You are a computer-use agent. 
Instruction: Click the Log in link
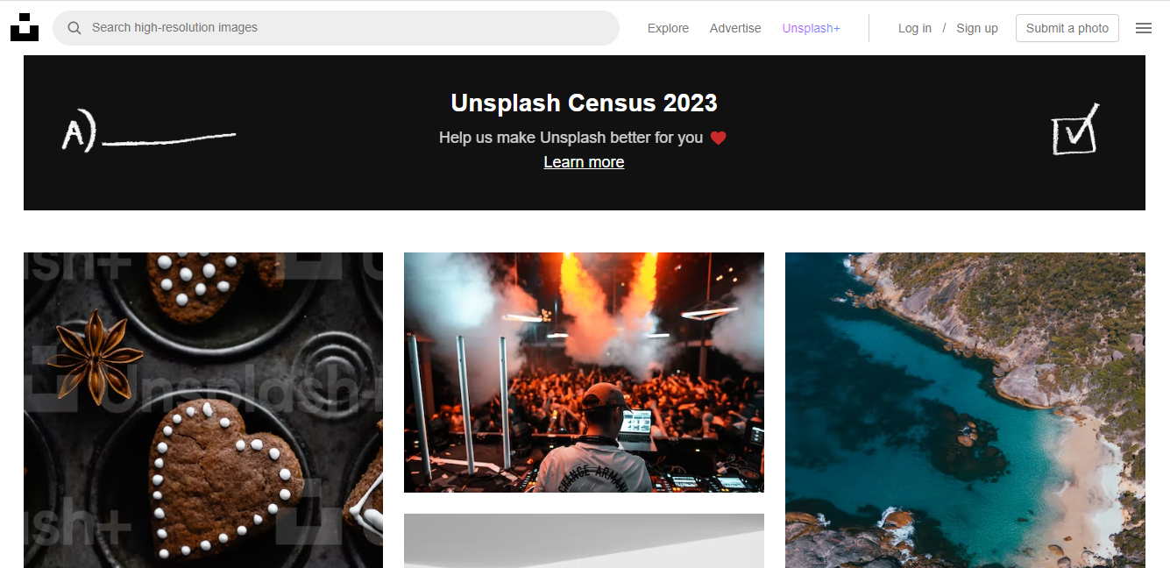(915, 28)
